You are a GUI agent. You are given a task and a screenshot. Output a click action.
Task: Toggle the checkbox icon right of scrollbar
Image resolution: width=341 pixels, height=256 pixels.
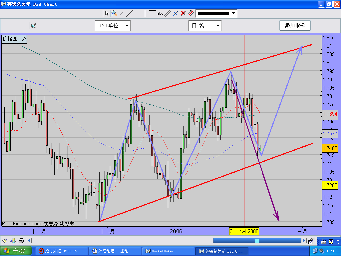tap(311, 241)
